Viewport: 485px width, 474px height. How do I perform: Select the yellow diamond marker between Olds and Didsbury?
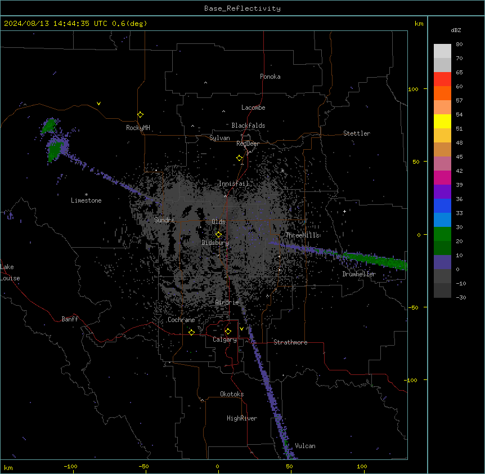[x=218, y=235]
